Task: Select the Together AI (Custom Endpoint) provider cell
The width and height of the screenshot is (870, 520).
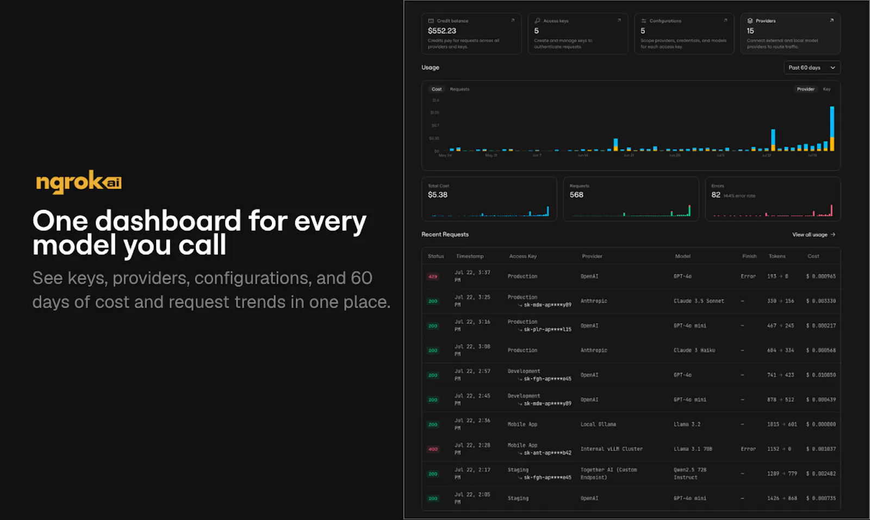Action: (x=608, y=474)
